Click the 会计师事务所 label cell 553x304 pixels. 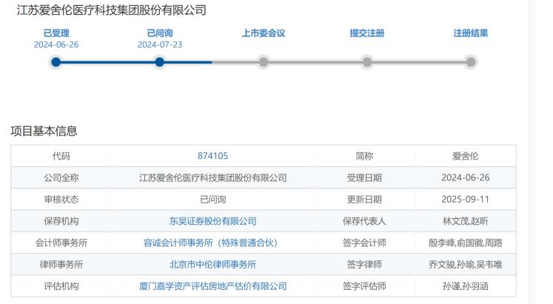[61, 243]
